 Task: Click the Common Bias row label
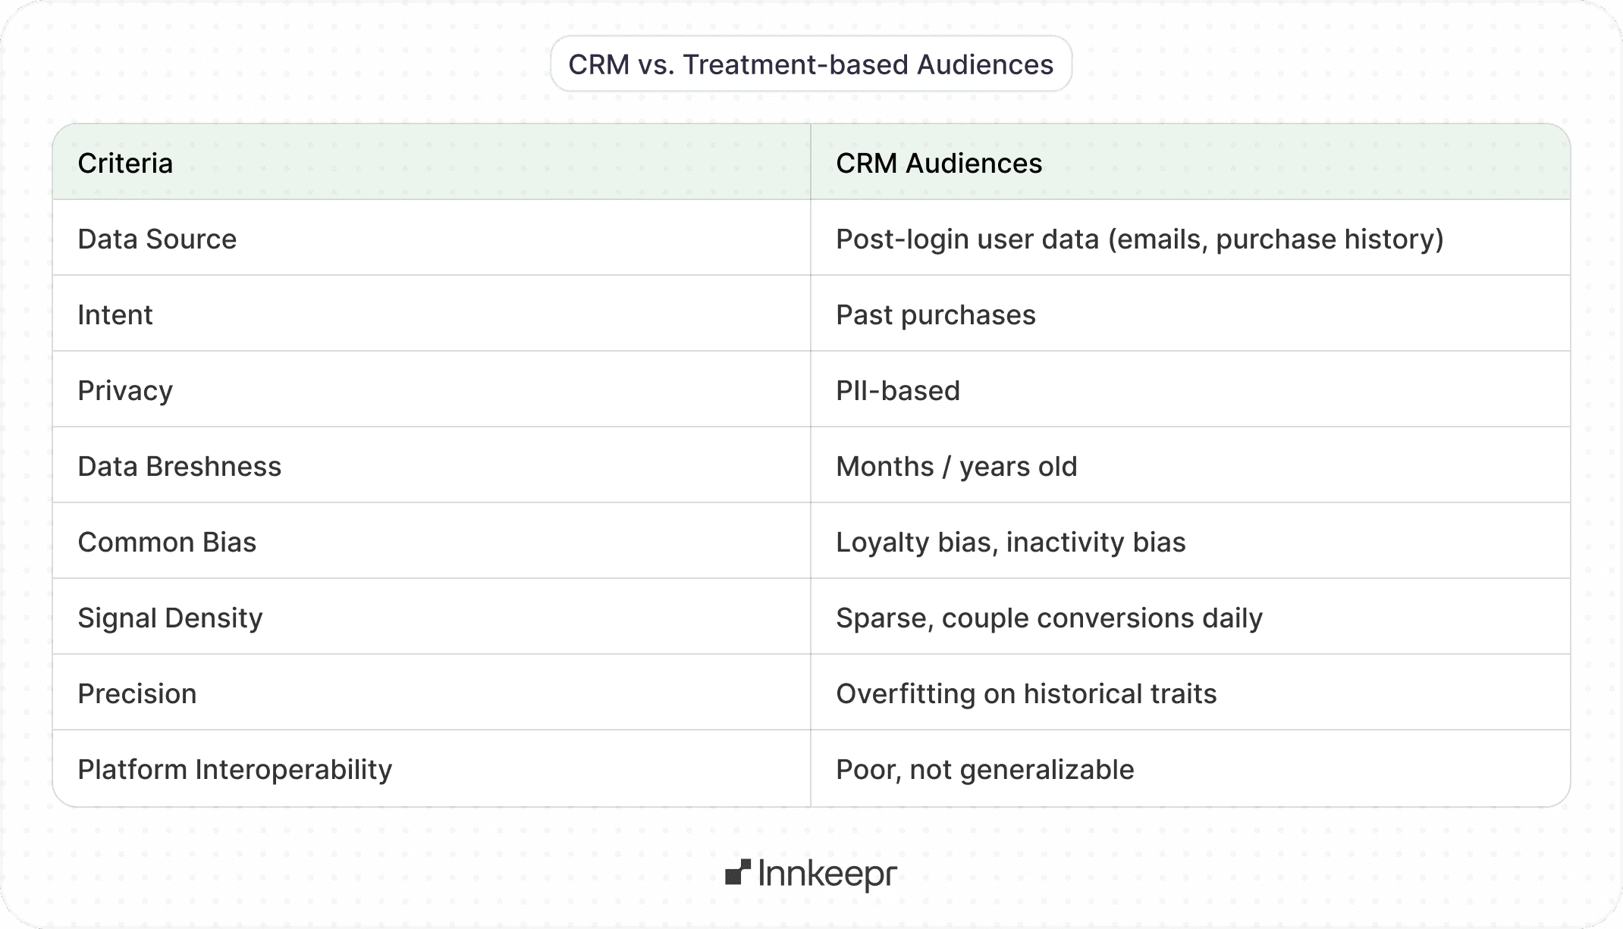pyautogui.click(x=167, y=542)
